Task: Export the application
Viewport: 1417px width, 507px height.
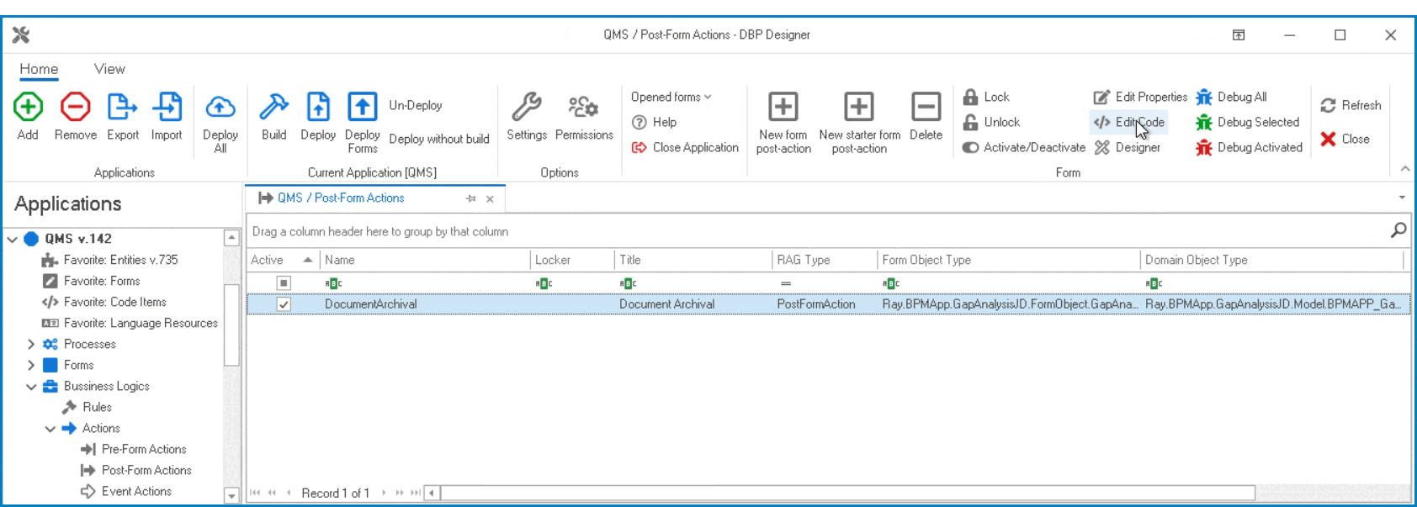Action: [x=123, y=117]
